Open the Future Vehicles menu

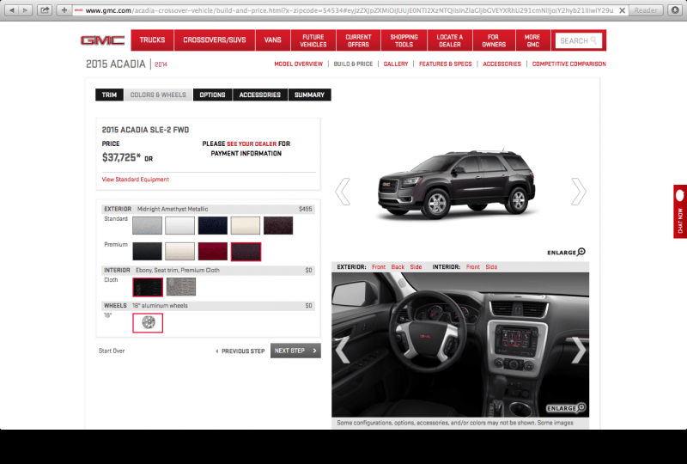pyautogui.click(x=313, y=40)
